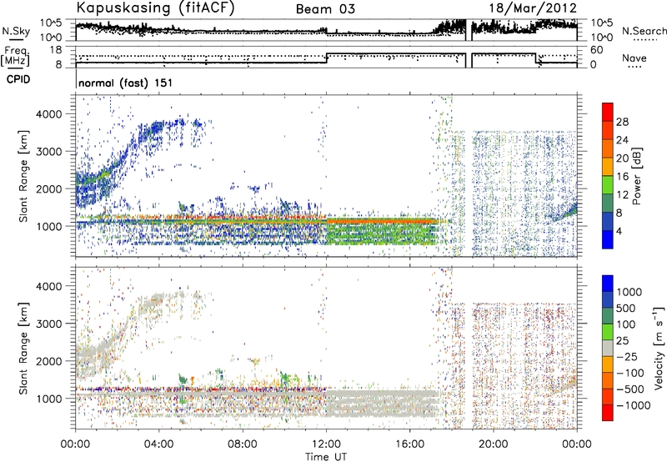Click velocity colorbar value 500
Image resolution: width=667 pixels, height=462 pixels.
click(x=625, y=308)
